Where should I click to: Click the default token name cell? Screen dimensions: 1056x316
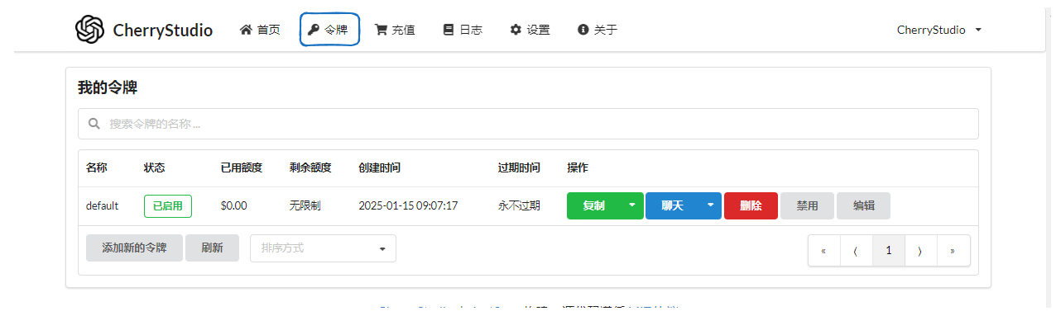[x=103, y=205]
